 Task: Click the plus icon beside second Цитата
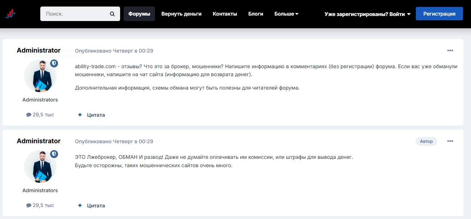pyautogui.click(x=80, y=206)
